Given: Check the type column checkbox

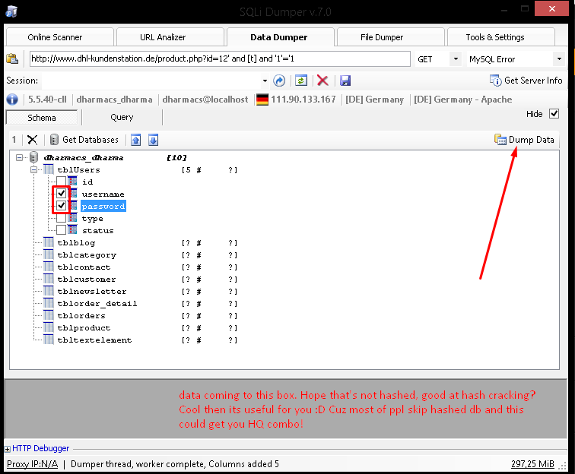Looking at the screenshot, I should 62,218.
